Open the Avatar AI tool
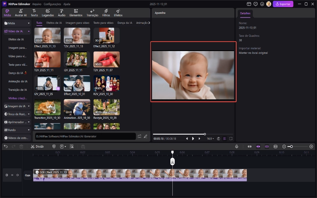317x198 pixels. 20,13
